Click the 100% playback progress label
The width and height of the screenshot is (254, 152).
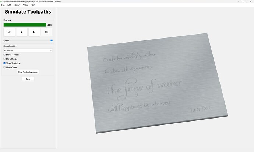(x=49, y=25)
